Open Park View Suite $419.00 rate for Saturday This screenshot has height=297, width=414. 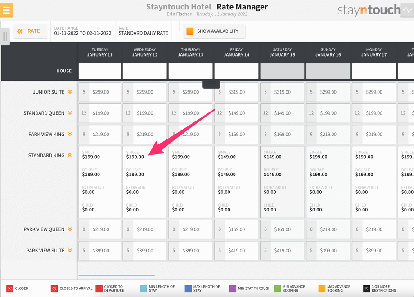click(x=282, y=250)
